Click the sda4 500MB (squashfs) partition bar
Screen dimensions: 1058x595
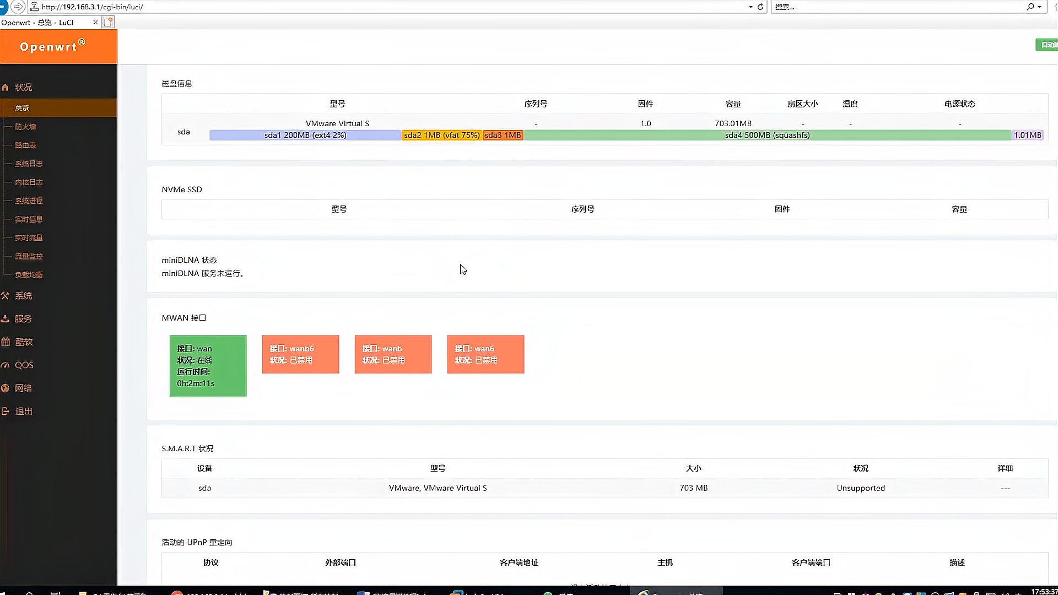(x=767, y=135)
